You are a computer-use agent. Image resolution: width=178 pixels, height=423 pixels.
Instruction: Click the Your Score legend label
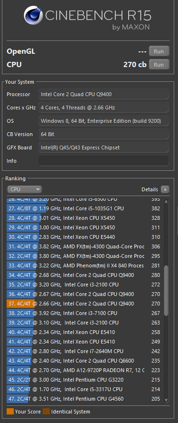pos(28,412)
